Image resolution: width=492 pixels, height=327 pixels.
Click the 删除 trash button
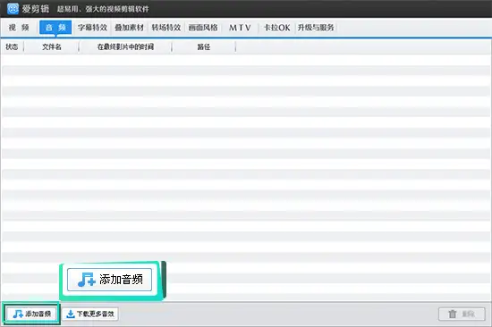coord(462,314)
